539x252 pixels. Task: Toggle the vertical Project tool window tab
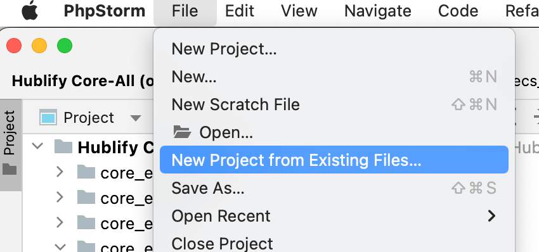tap(10, 145)
